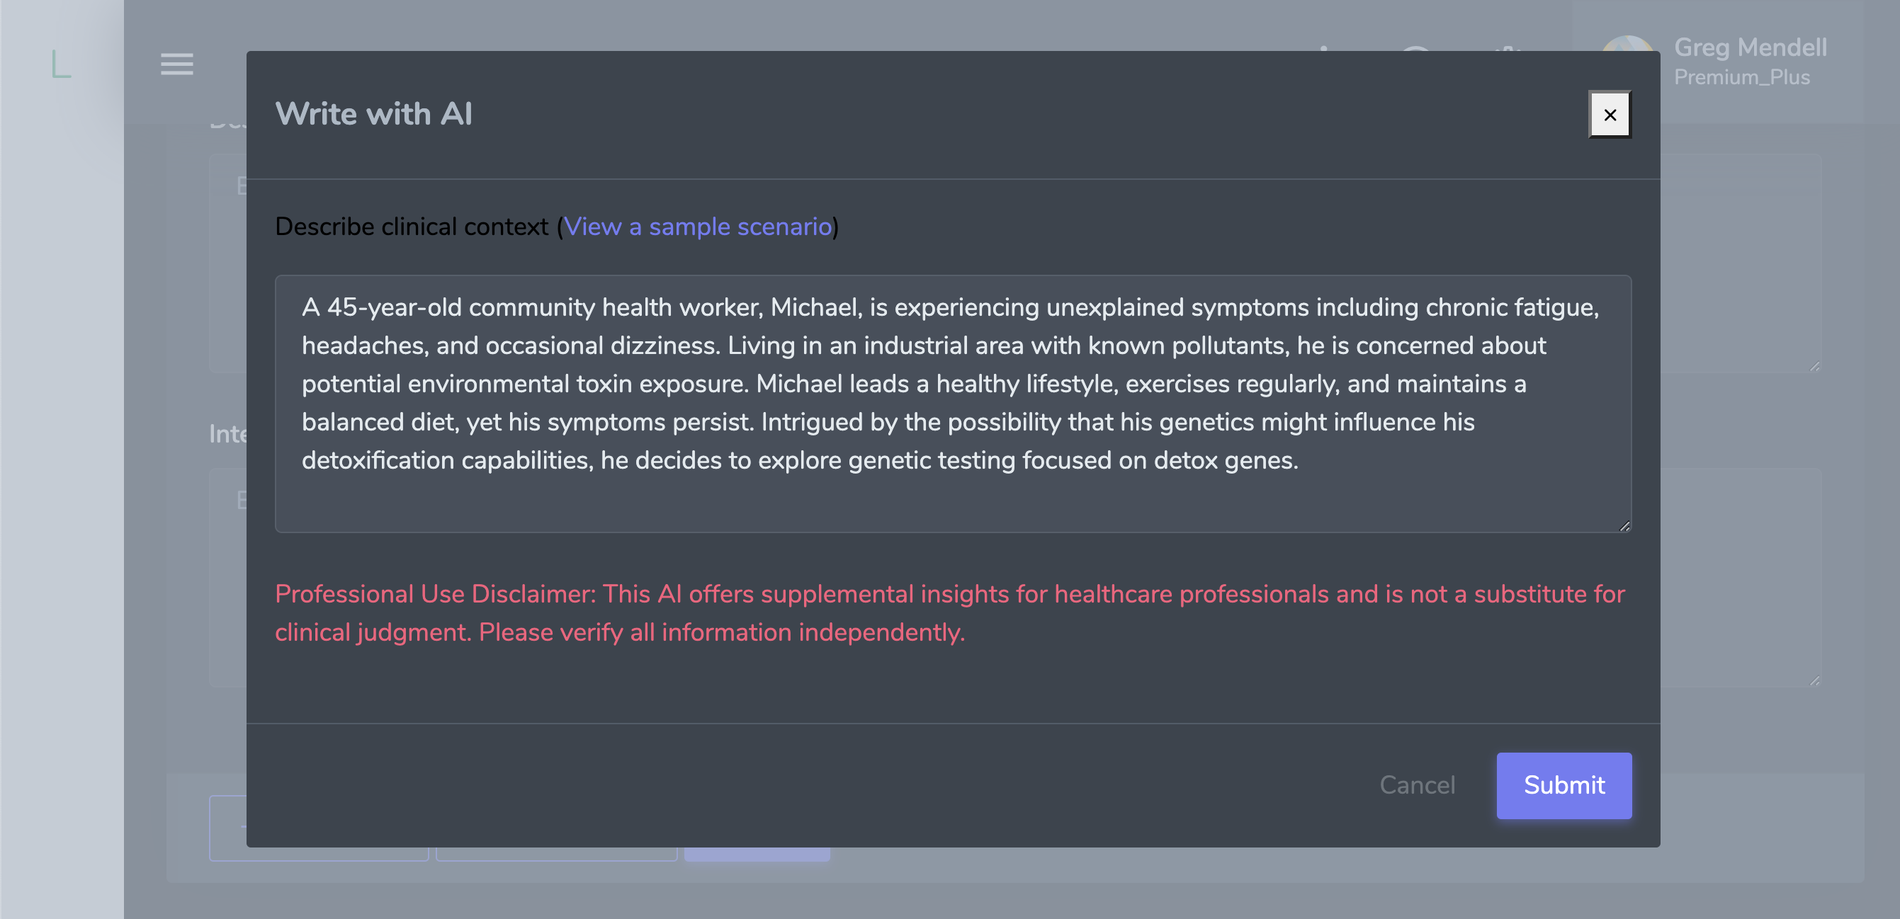Viewport: 1900px width, 919px height.
Task: Click the L logo in sidebar
Action: tap(61, 64)
